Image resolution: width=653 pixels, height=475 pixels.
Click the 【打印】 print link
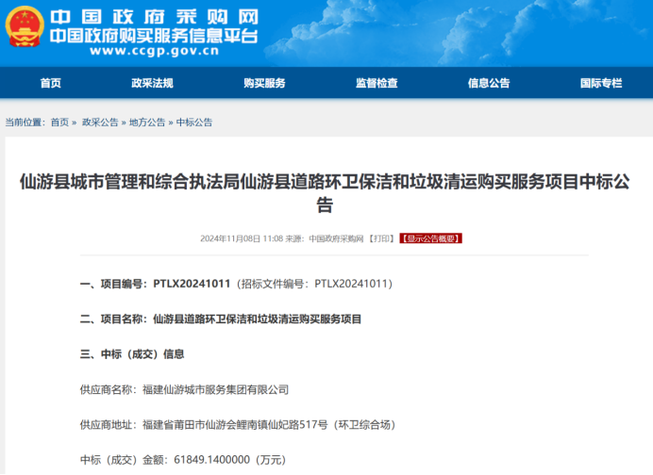pyautogui.click(x=381, y=238)
